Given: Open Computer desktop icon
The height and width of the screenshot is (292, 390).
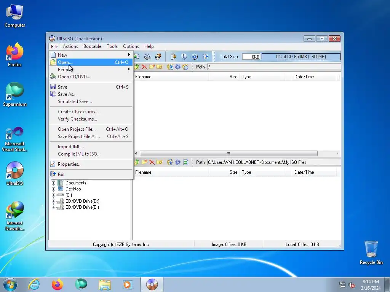Looking at the screenshot, I should [15, 15].
